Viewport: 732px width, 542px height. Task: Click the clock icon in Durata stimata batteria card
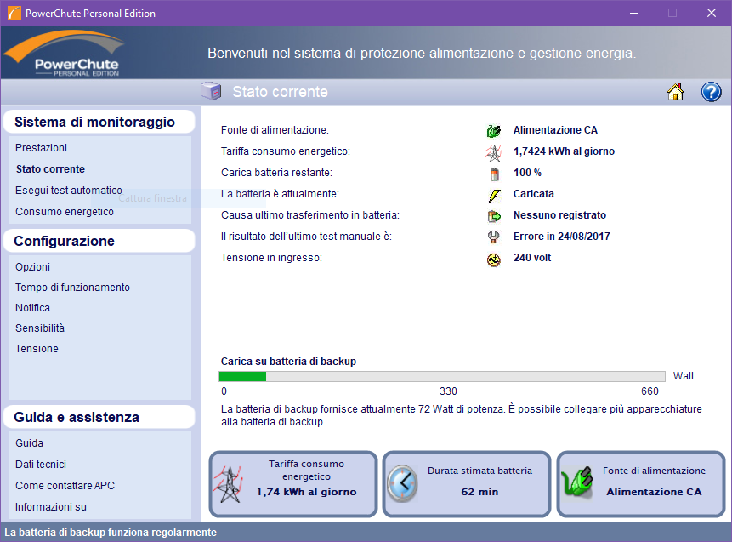(402, 484)
